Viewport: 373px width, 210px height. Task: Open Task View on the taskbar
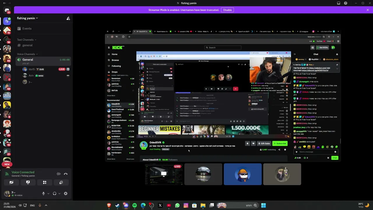pyautogui.click(x=212, y=205)
